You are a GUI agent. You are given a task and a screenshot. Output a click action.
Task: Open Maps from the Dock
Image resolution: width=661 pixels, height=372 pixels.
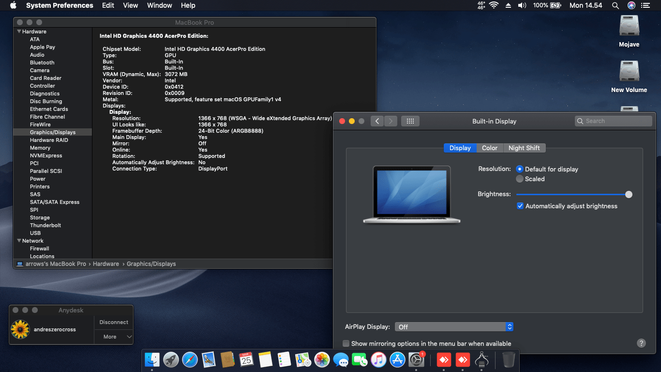coord(303,360)
